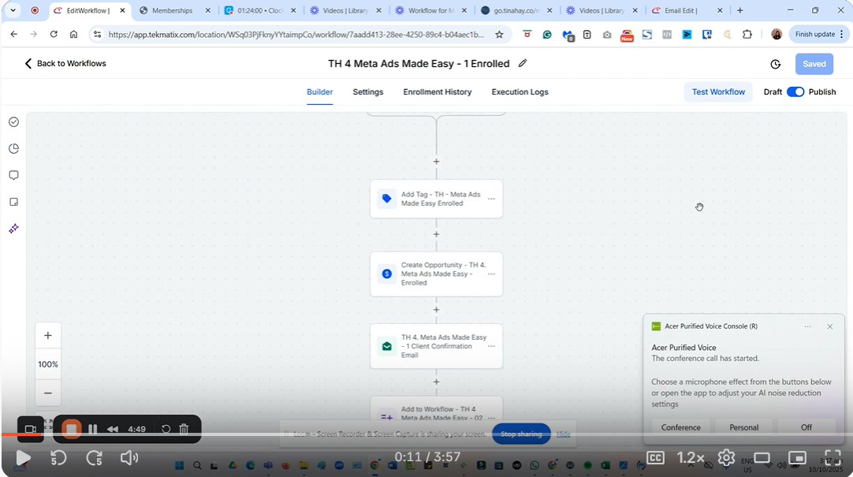Seek on the red video progress bar
The image size is (853, 477).
click(426, 434)
